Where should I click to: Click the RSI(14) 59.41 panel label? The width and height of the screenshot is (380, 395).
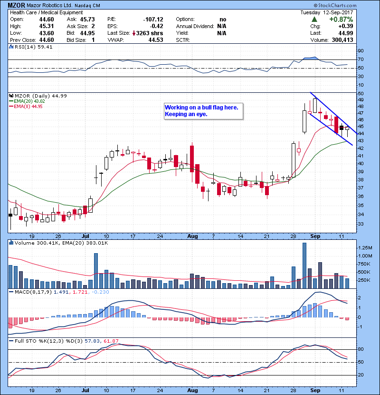33,47
